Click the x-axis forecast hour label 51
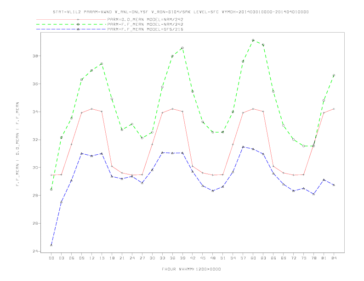Image resolution: width=364 pixels, height=281 pixels. 223,258
